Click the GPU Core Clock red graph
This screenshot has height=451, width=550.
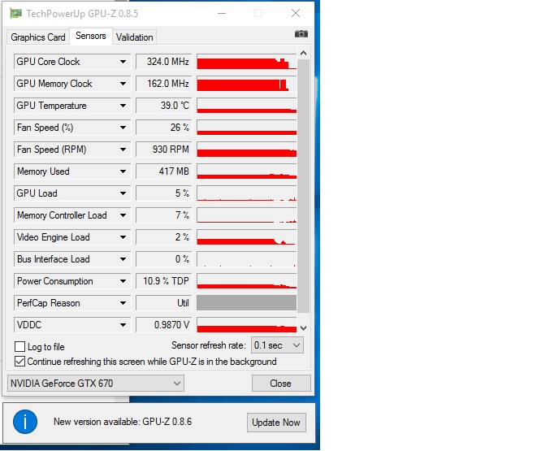click(x=247, y=62)
